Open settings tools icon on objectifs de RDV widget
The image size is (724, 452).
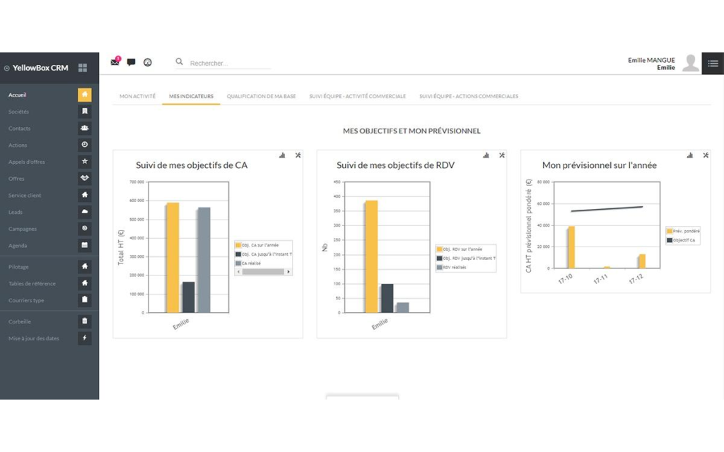502,155
